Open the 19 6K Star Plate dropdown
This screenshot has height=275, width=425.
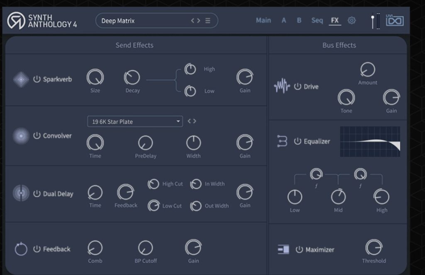click(x=134, y=121)
